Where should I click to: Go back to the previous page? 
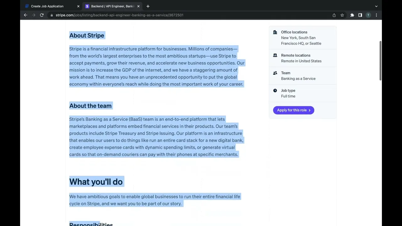pos(26,15)
